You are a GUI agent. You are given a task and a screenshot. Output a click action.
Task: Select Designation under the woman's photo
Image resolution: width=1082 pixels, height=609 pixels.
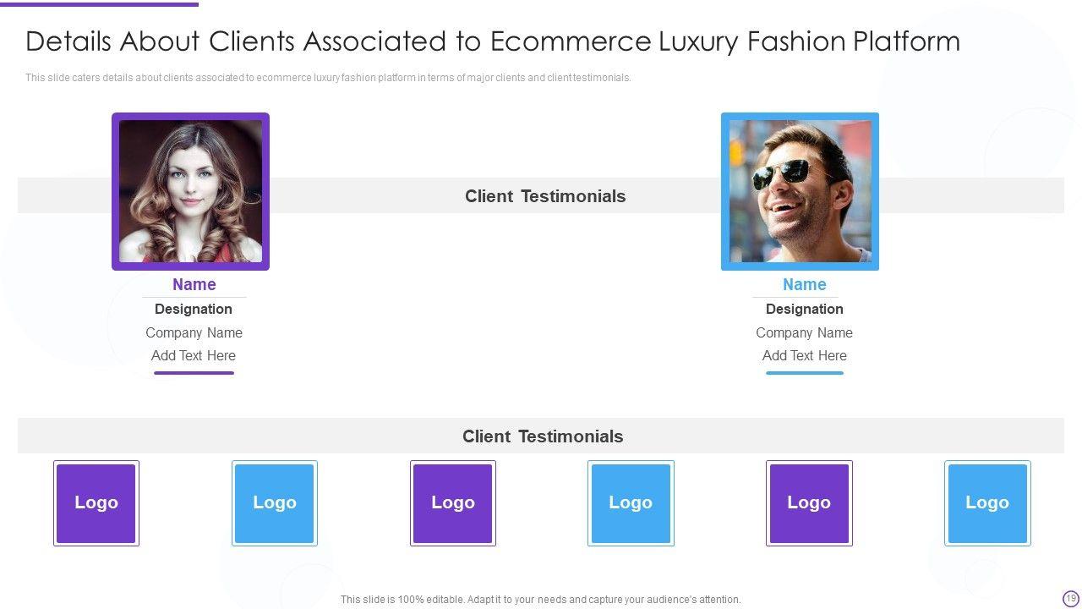(194, 310)
